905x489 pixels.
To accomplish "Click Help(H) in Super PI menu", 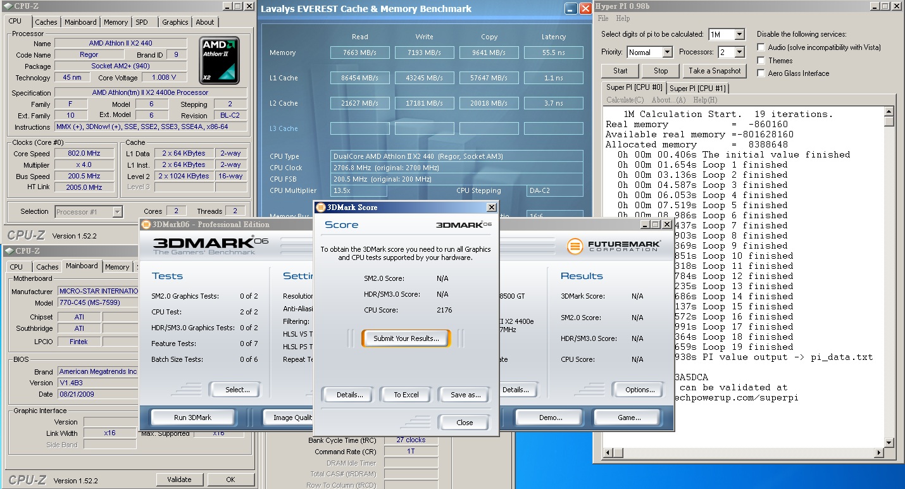I will (x=705, y=100).
